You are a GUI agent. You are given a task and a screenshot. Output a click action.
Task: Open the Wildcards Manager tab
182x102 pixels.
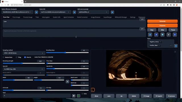pyautogui.click(x=121, y=17)
